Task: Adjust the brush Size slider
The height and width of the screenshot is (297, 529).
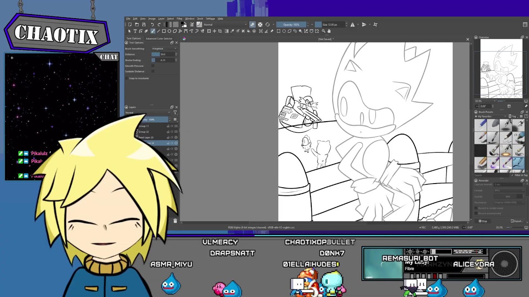Action: pyautogui.click(x=330, y=24)
